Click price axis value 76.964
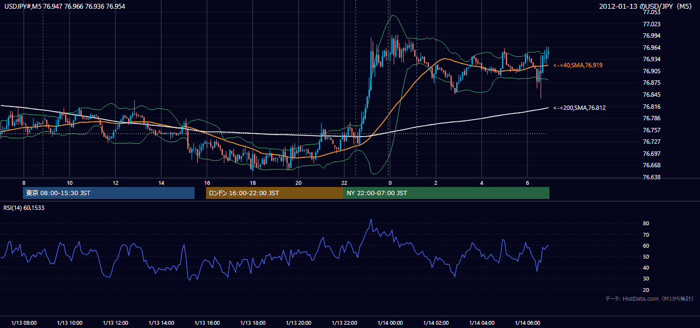Screen dimensions: 700x328 pos(651,48)
